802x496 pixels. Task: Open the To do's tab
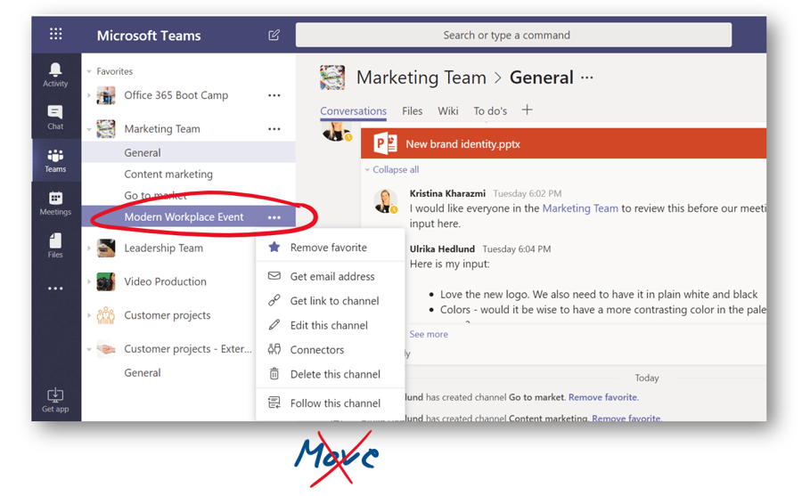[x=490, y=111]
